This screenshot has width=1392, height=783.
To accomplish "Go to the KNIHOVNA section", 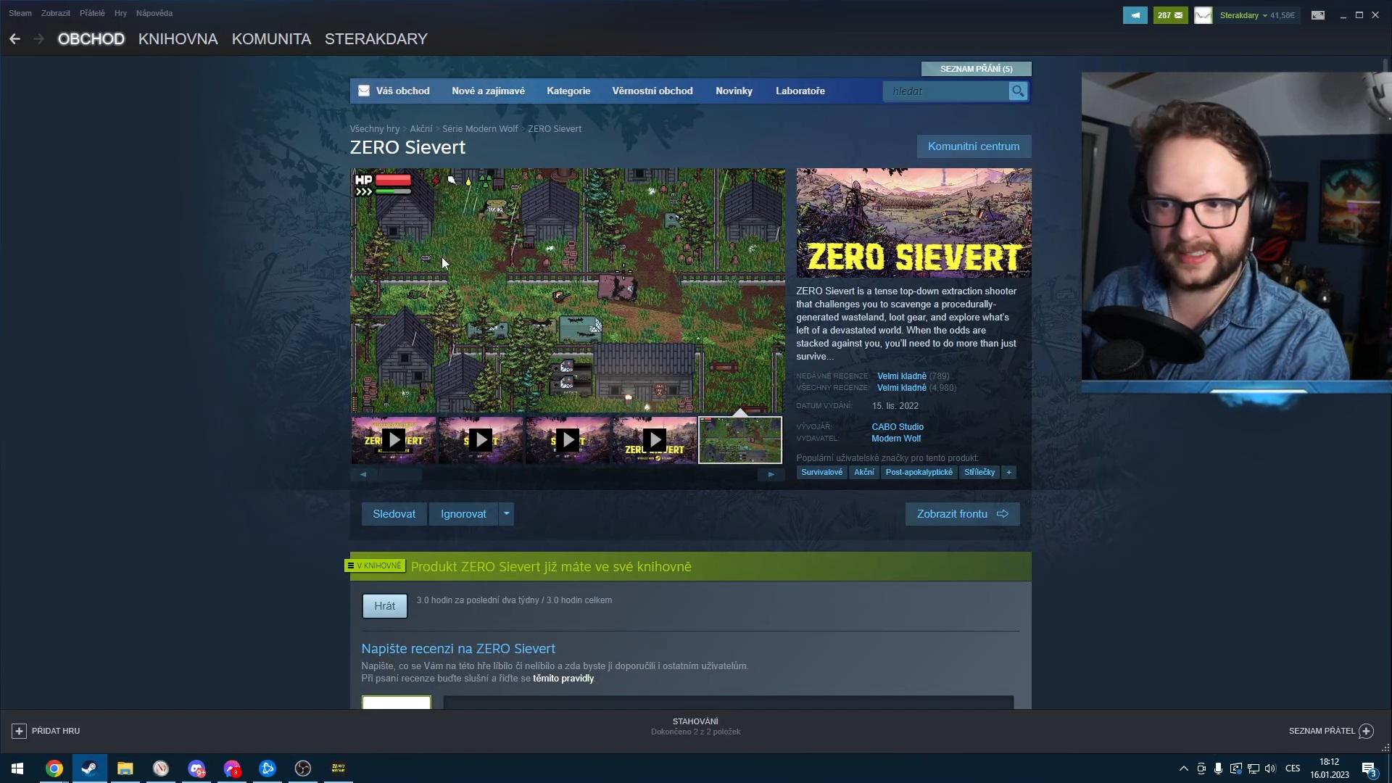I will 178,39.
